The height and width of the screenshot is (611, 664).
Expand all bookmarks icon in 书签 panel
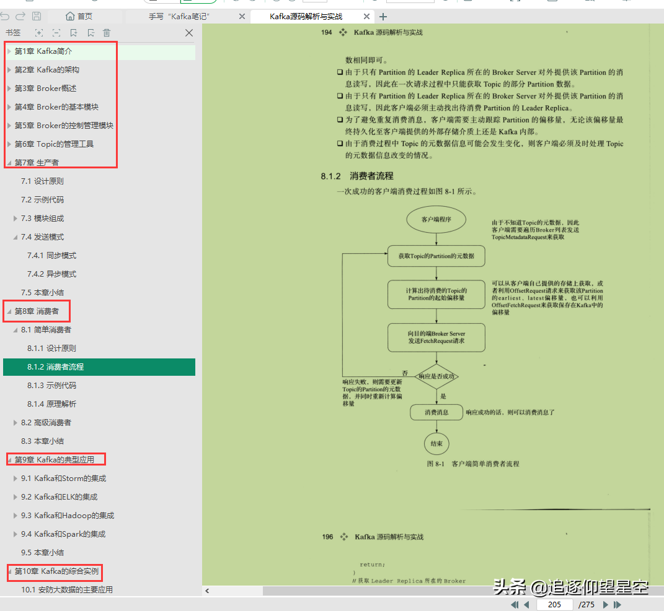click(39, 33)
